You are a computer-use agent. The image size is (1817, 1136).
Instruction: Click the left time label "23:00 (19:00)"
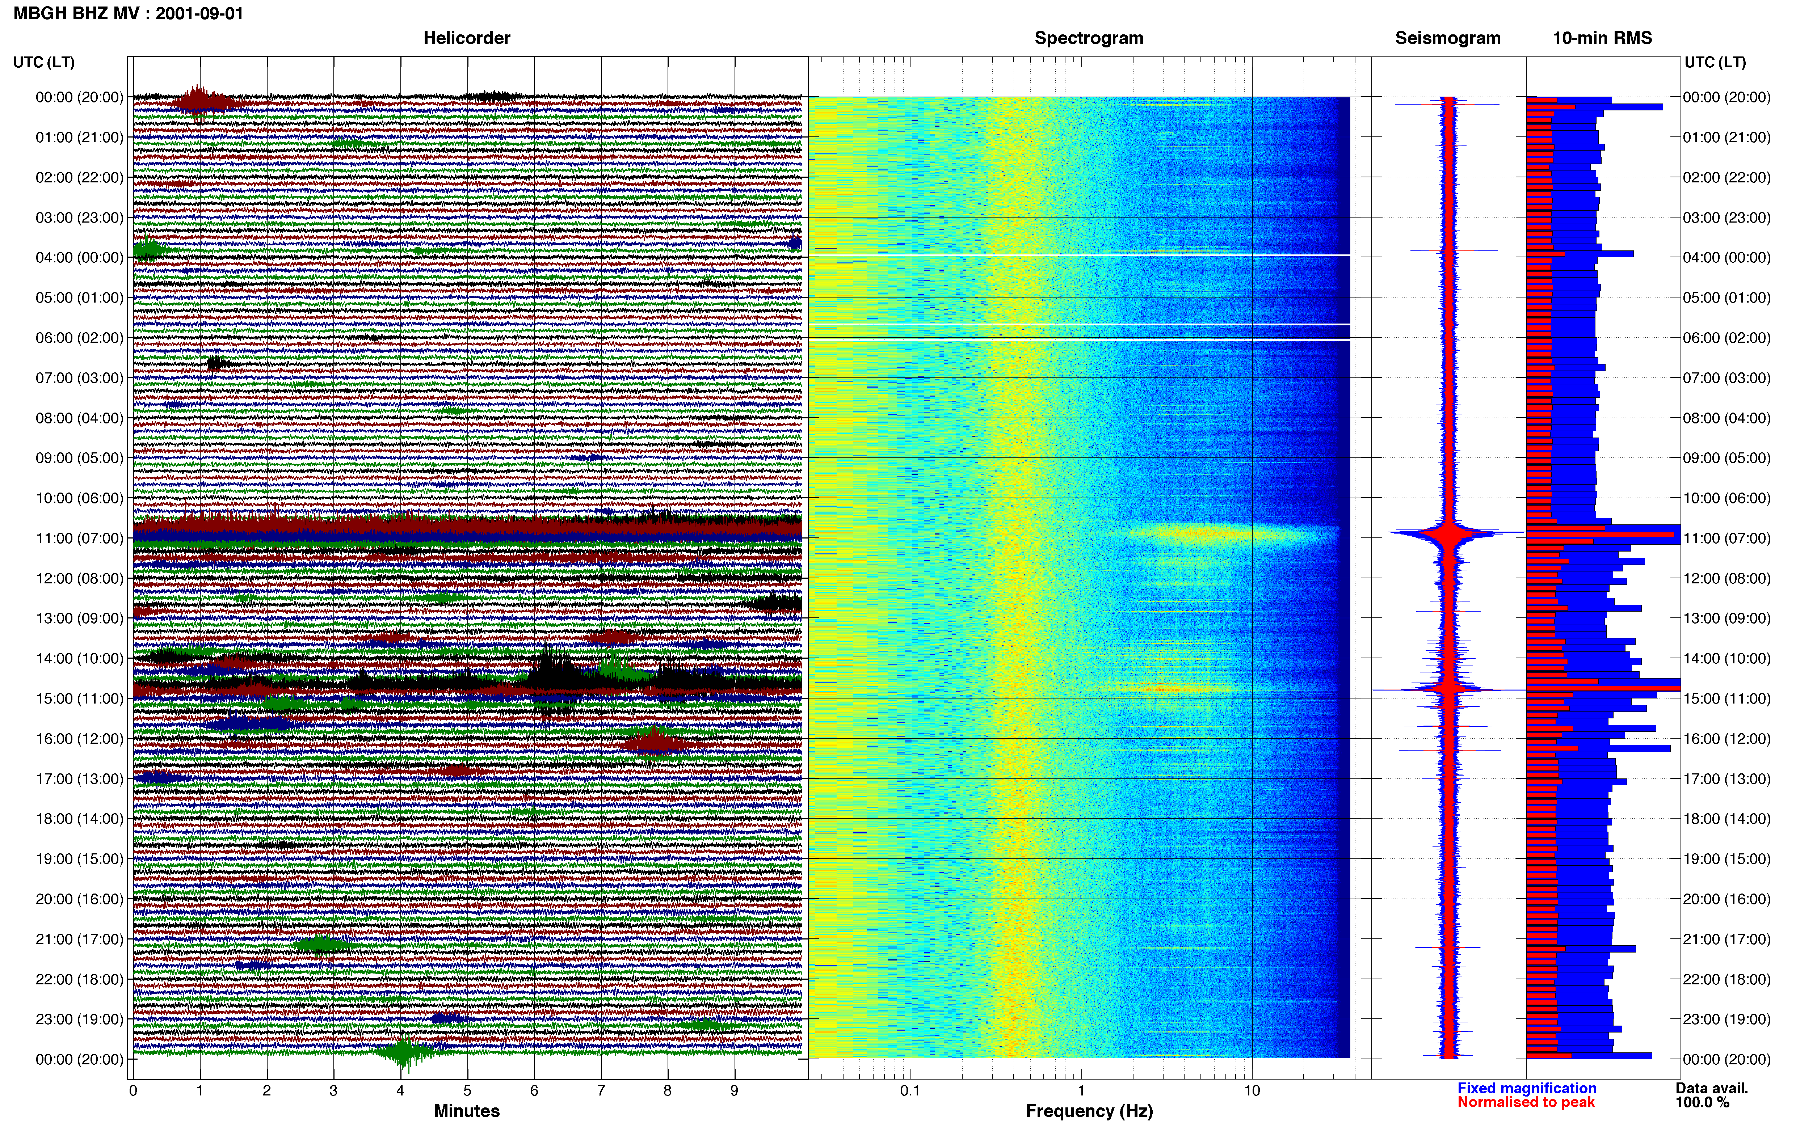tap(80, 1019)
